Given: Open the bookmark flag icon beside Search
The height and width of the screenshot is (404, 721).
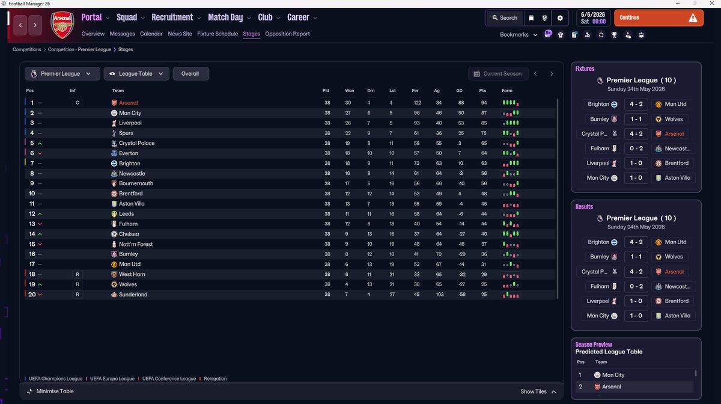Looking at the screenshot, I should pos(531,18).
